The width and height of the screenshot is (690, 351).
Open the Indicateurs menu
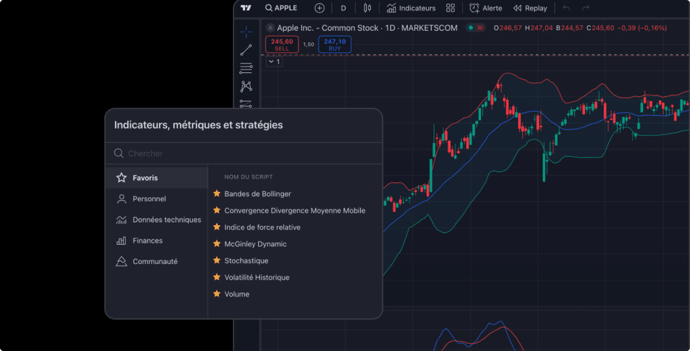(411, 8)
